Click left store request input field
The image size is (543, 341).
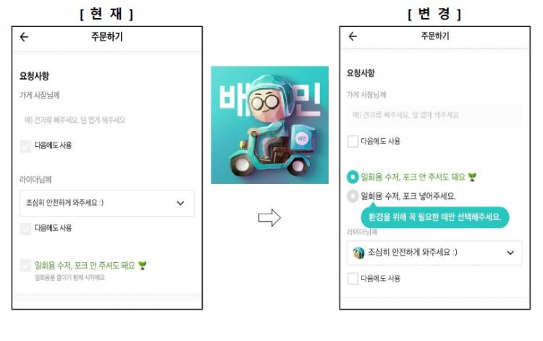coord(107,120)
